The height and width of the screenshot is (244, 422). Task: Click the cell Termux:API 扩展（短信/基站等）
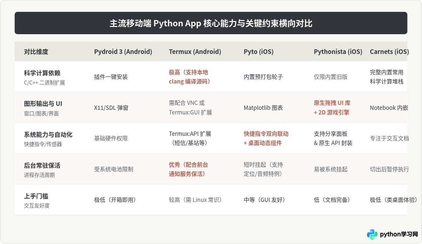[x=190, y=138]
